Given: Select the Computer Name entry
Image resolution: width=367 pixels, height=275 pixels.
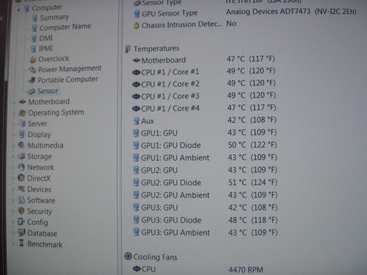Looking at the screenshot, I should 65,27.
